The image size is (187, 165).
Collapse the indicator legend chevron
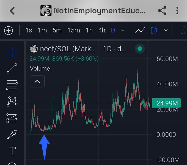click(37, 82)
